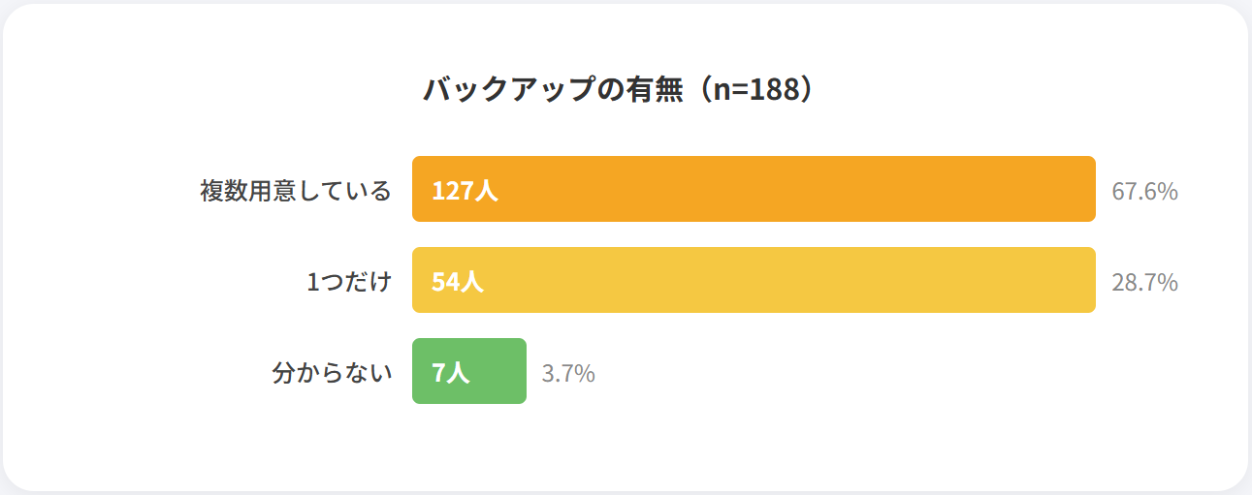
Task: Click the 127人 value inside orange bar
Action: click(465, 191)
